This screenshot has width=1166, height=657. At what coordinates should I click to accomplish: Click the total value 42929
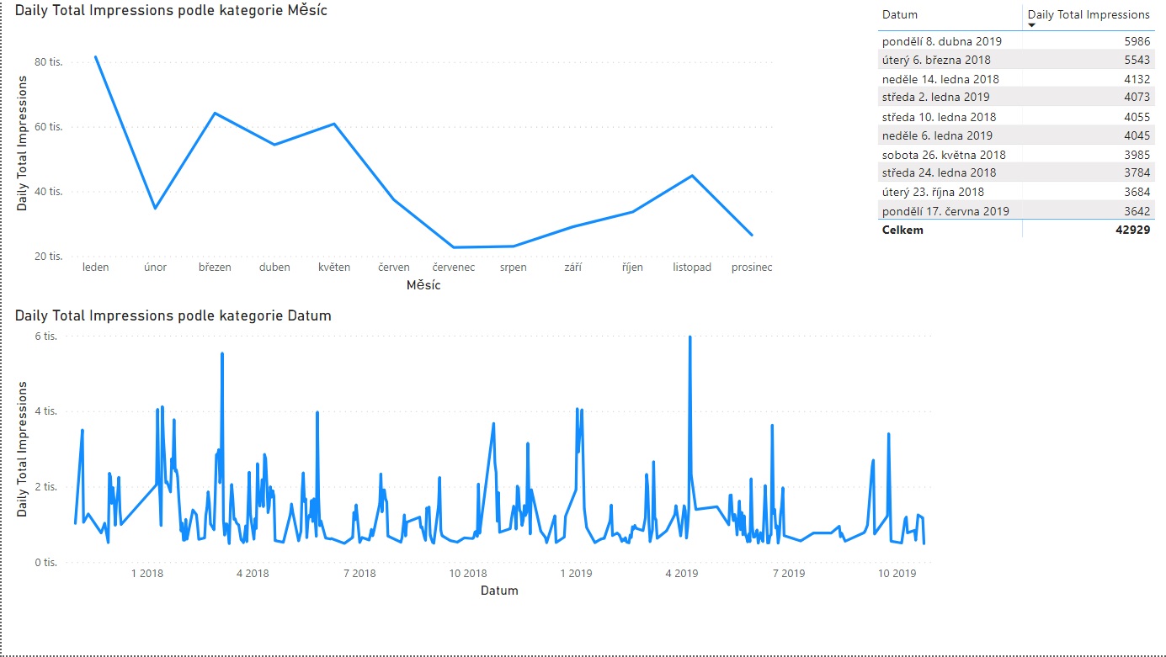pos(1129,230)
